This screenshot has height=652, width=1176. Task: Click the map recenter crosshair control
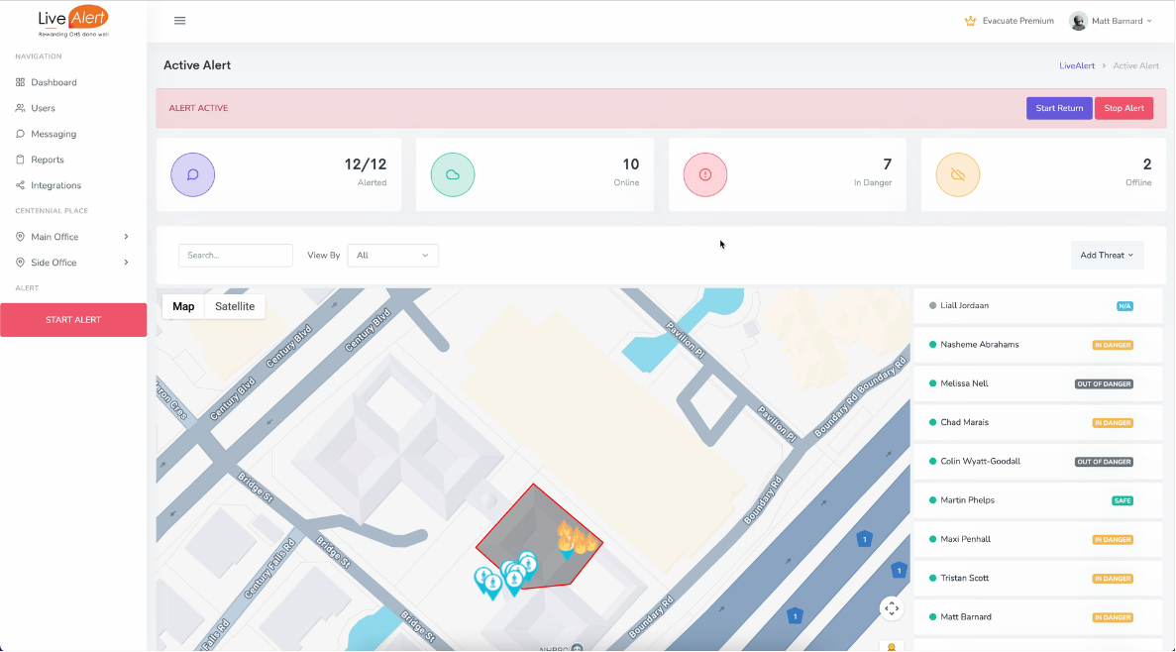[x=892, y=608]
